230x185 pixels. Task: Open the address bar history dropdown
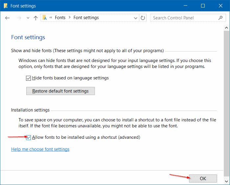135,18
